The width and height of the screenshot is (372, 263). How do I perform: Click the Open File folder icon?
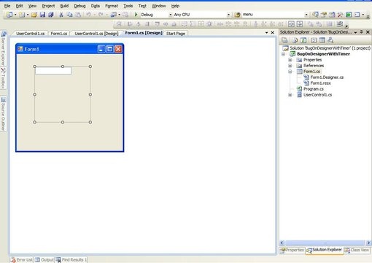[34, 15]
